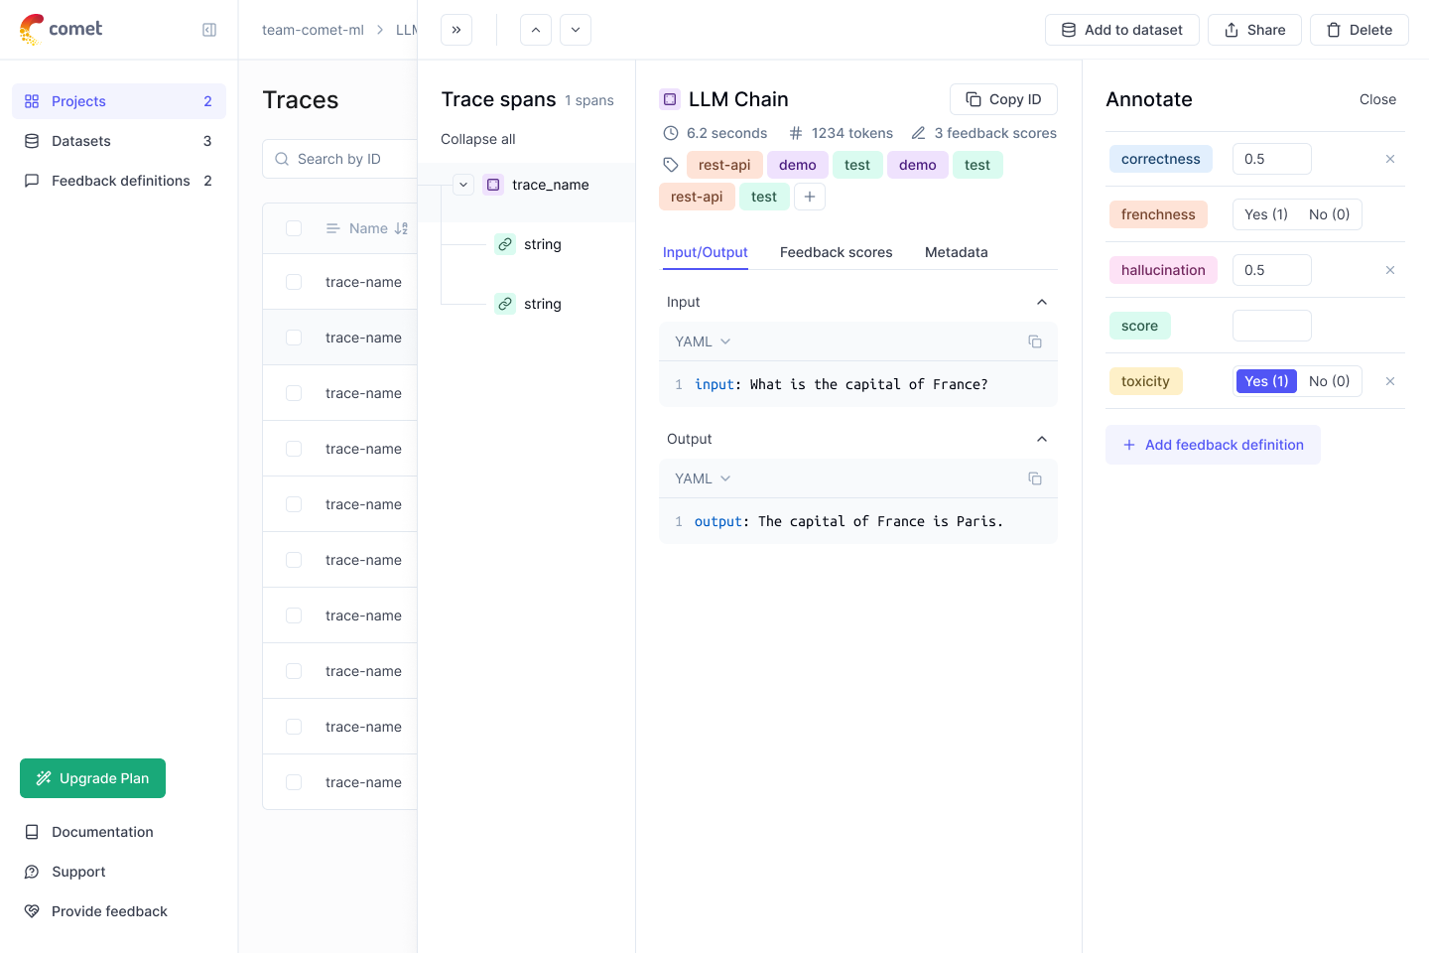The image size is (1429, 953).
Task: Collapse the sidebar using the panel icon
Action: pyautogui.click(x=209, y=30)
